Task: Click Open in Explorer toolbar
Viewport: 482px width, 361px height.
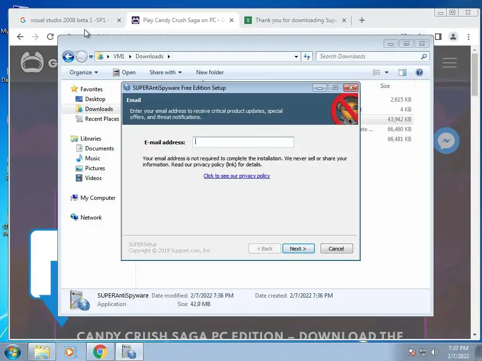Action: click(124, 72)
